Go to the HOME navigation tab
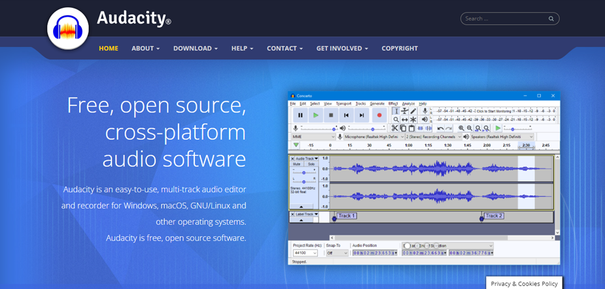 click(x=109, y=48)
